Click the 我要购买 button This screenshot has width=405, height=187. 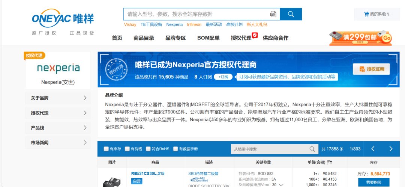click(x=374, y=182)
